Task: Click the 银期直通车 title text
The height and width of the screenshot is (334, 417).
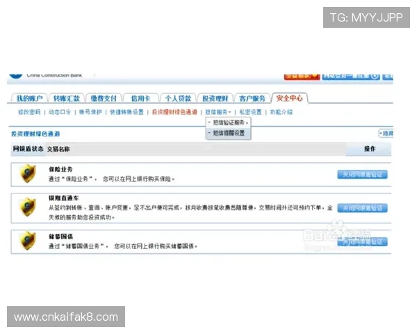Action: pos(63,198)
